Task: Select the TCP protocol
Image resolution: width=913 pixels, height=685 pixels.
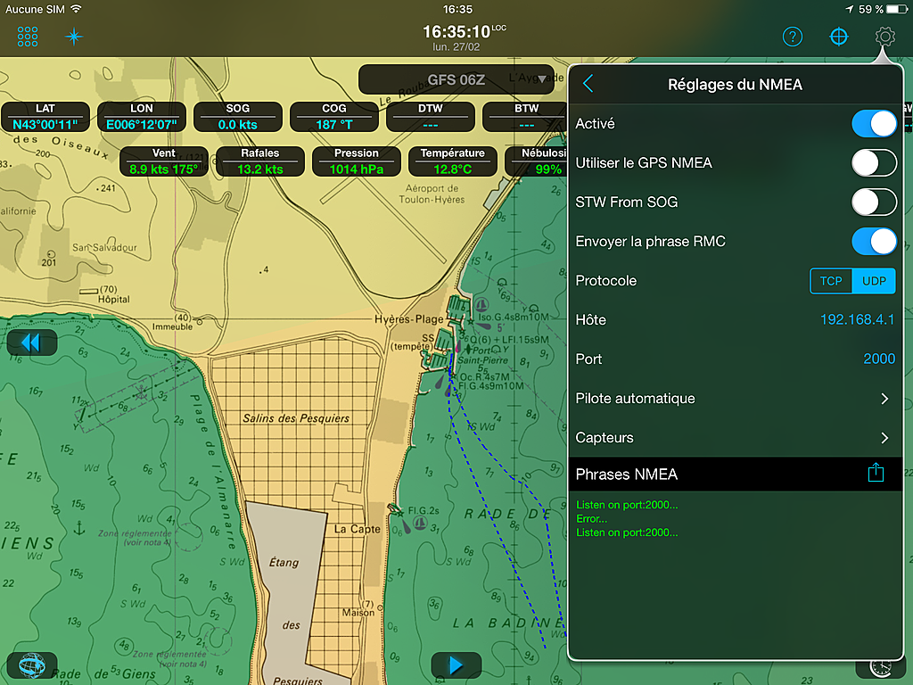Action: point(831,281)
